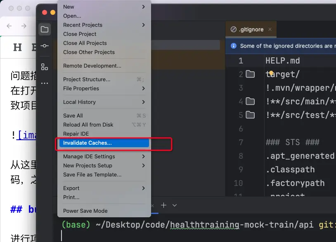Click folder gutter icon on line 5

point(250,115)
